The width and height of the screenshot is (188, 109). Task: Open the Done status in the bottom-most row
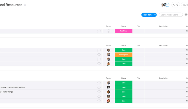[123, 101]
